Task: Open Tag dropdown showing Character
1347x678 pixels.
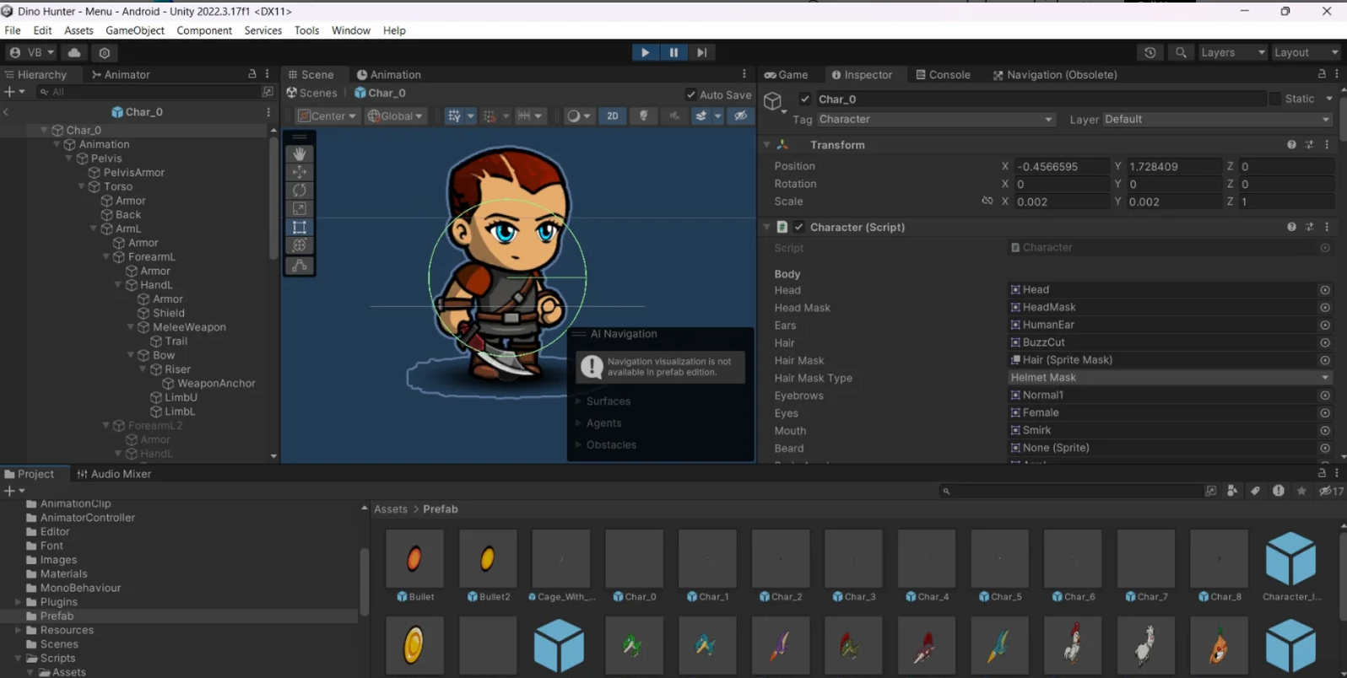Action: pos(935,120)
